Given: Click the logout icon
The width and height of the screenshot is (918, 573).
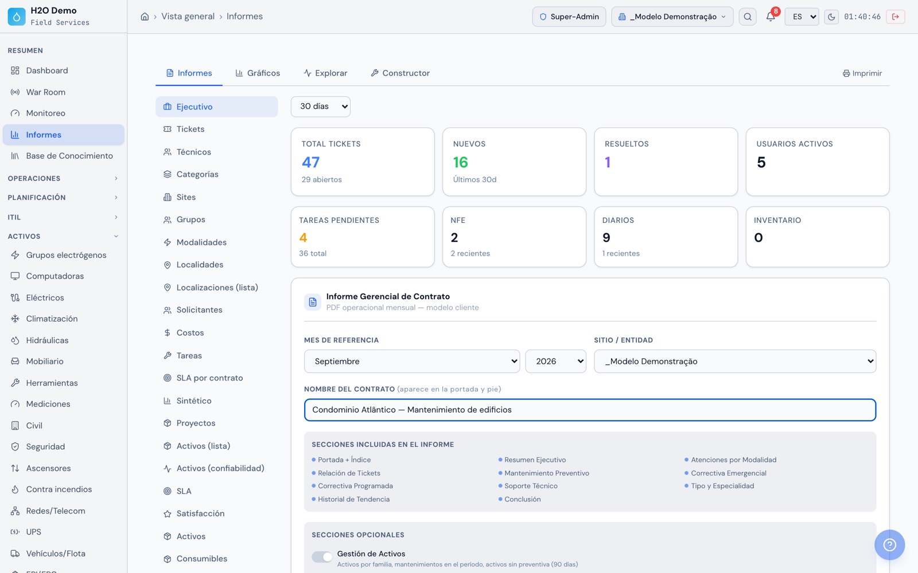Looking at the screenshot, I should pos(896,17).
